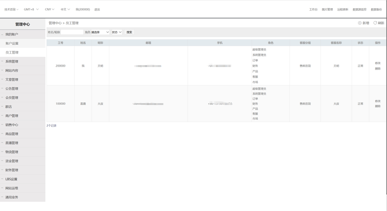Click the 新增 plus-circle icon
The height and width of the screenshot is (211, 387).
(359, 23)
